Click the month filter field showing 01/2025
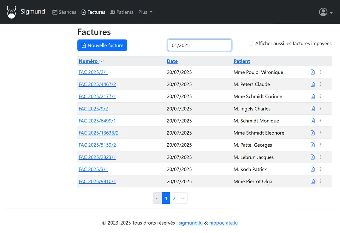This screenshot has width=340, height=233. (x=200, y=45)
